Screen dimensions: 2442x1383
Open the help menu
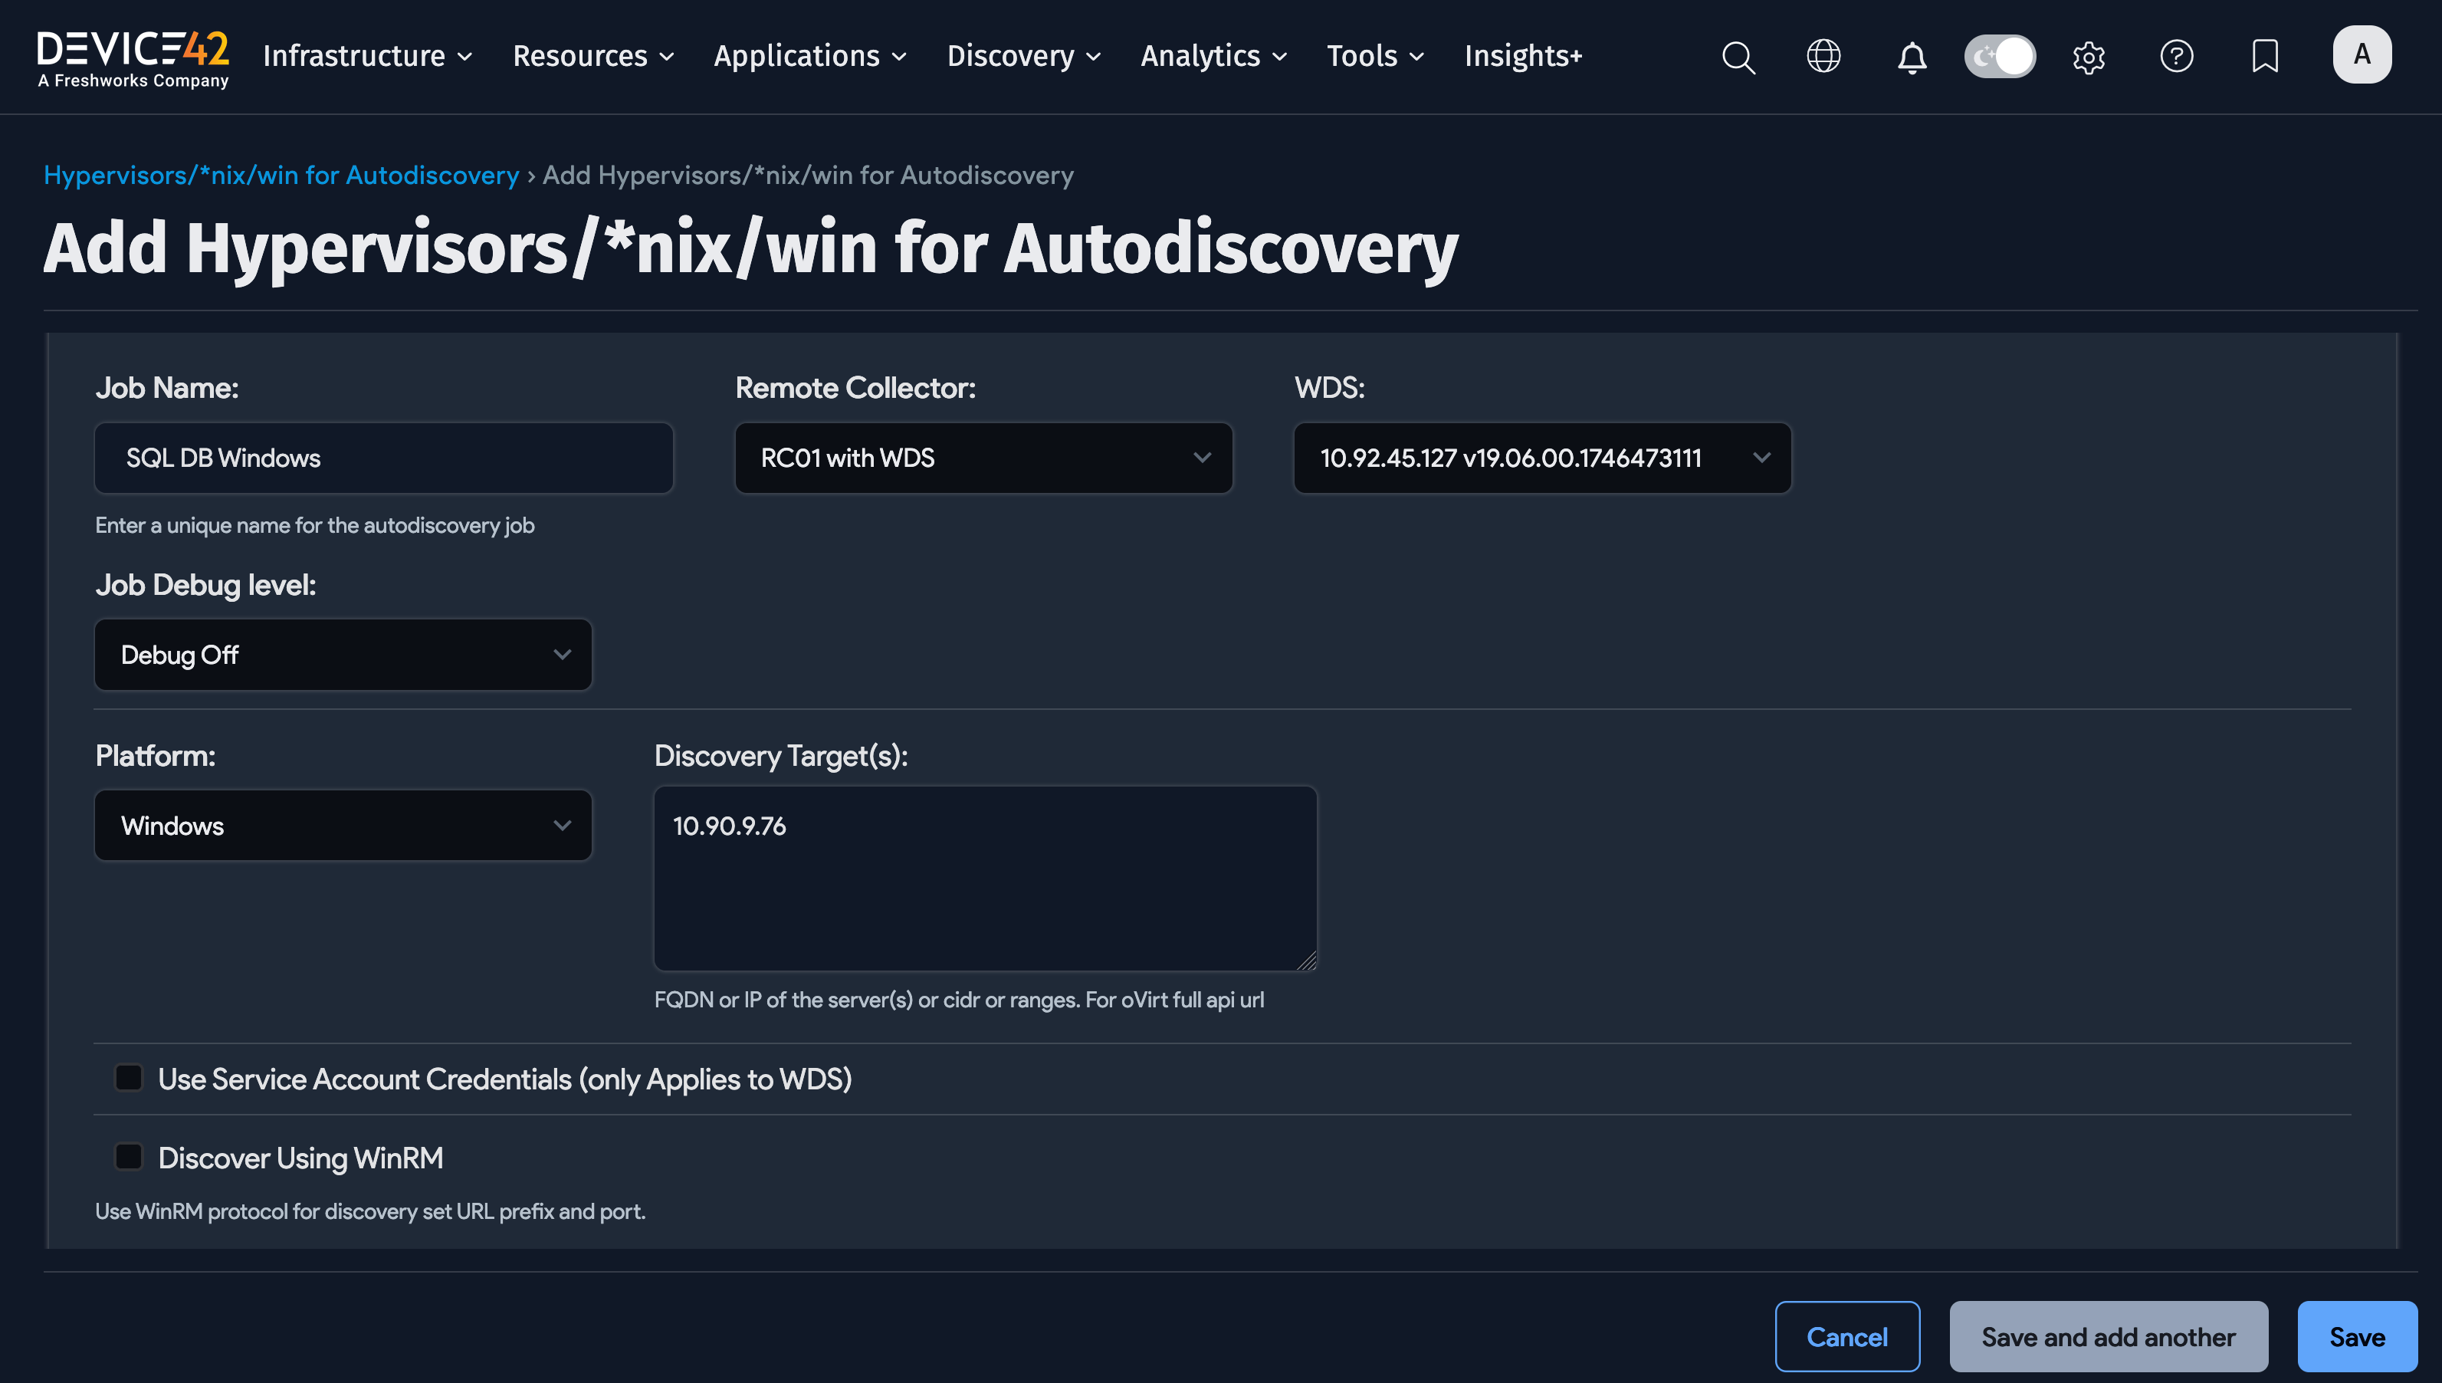pos(2177,57)
